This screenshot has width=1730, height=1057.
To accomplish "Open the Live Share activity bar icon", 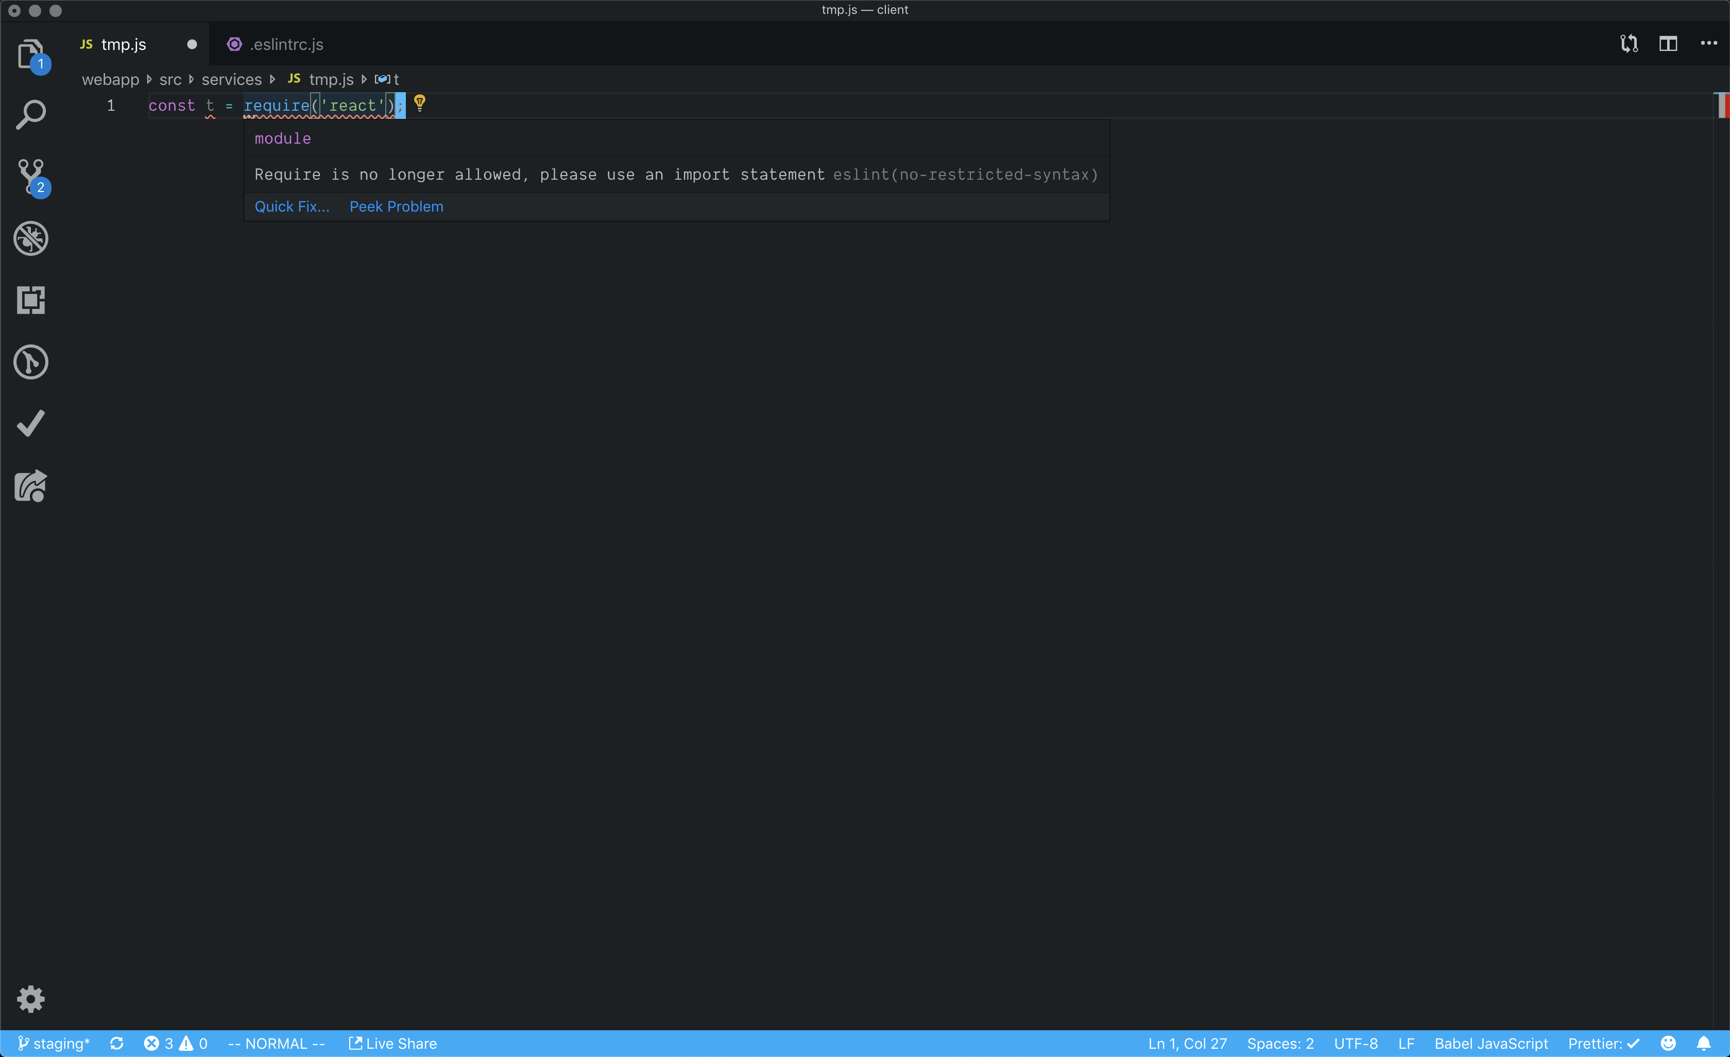I will (x=30, y=486).
